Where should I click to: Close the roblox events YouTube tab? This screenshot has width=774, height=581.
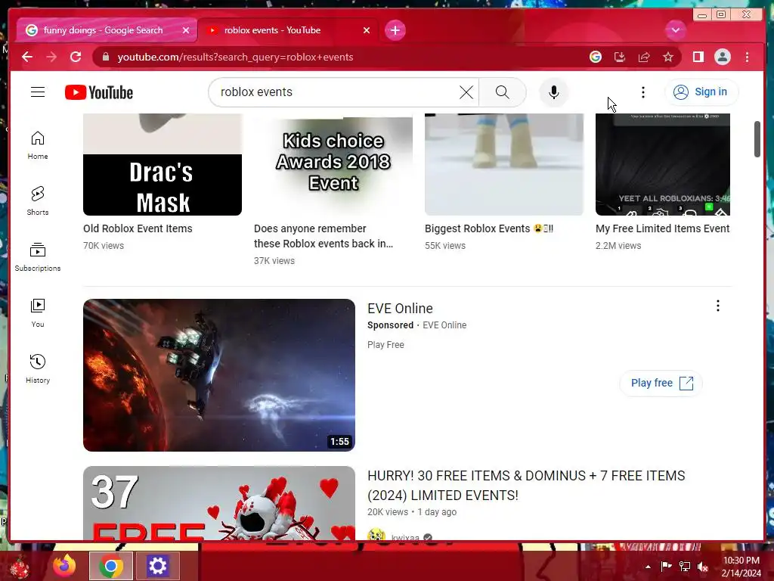tap(367, 30)
